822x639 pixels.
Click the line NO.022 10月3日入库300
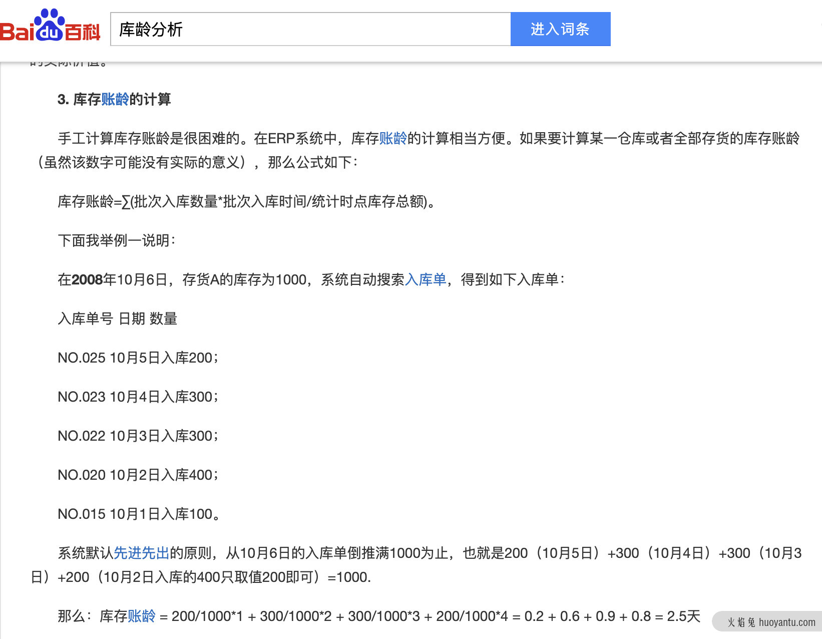pyautogui.click(x=138, y=436)
